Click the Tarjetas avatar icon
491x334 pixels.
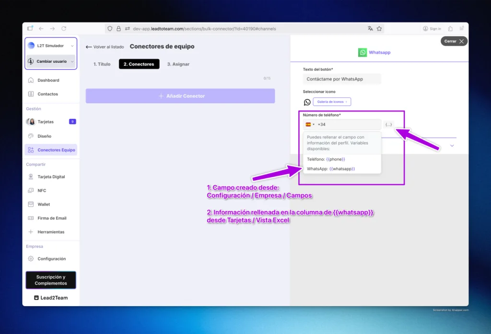(x=31, y=121)
